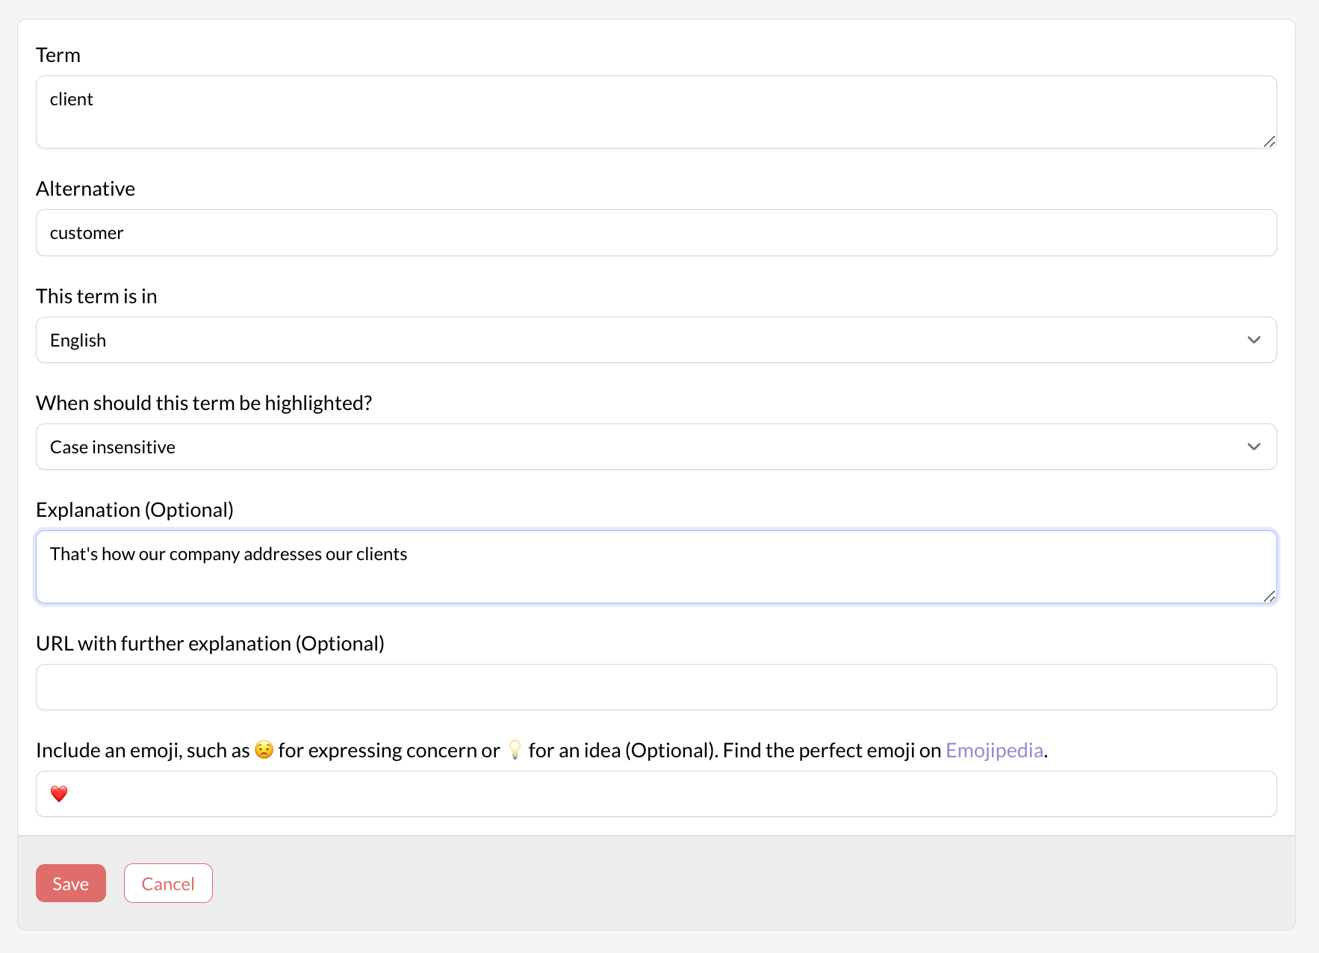Cancel editing the term
The width and height of the screenshot is (1319, 953).
[x=168, y=883]
